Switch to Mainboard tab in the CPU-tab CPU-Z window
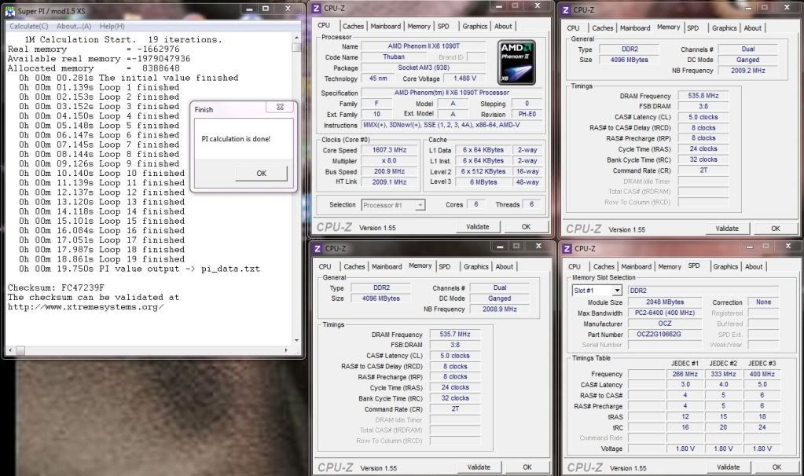 386,26
